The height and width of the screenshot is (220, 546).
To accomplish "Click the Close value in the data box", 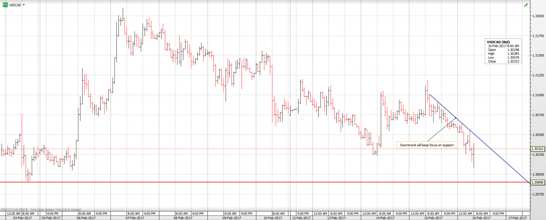I will pyautogui.click(x=512, y=62).
